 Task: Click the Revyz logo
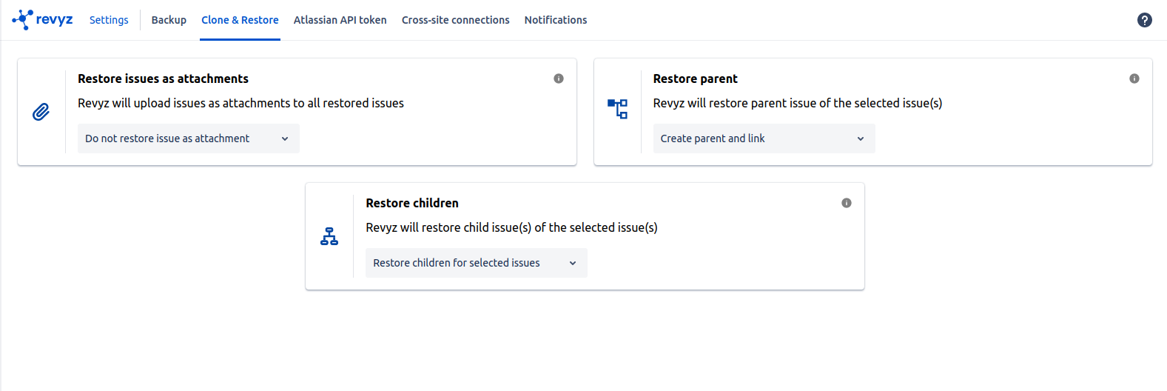pyautogui.click(x=42, y=20)
